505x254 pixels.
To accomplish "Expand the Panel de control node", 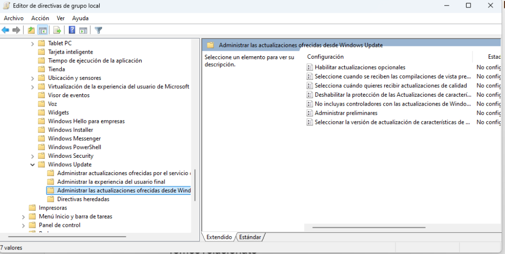I will pyautogui.click(x=24, y=225).
